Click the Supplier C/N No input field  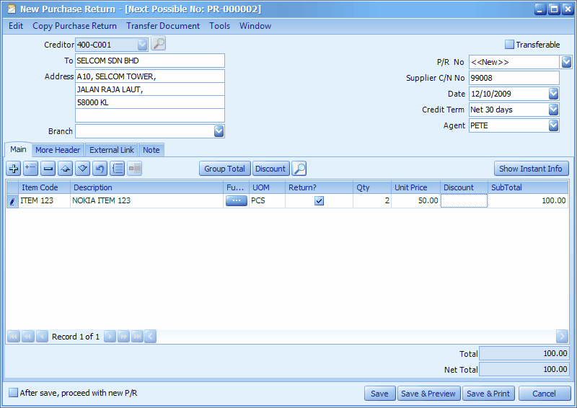(x=514, y=78)
